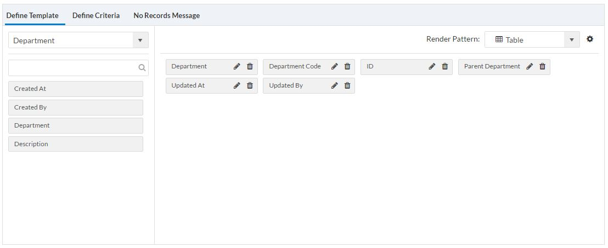Click the search magnifier icon
This screenshot has height=248, width=608.
tap(142, 68)
